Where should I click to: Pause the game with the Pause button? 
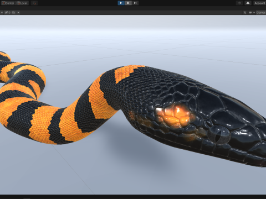pos(128,3)
